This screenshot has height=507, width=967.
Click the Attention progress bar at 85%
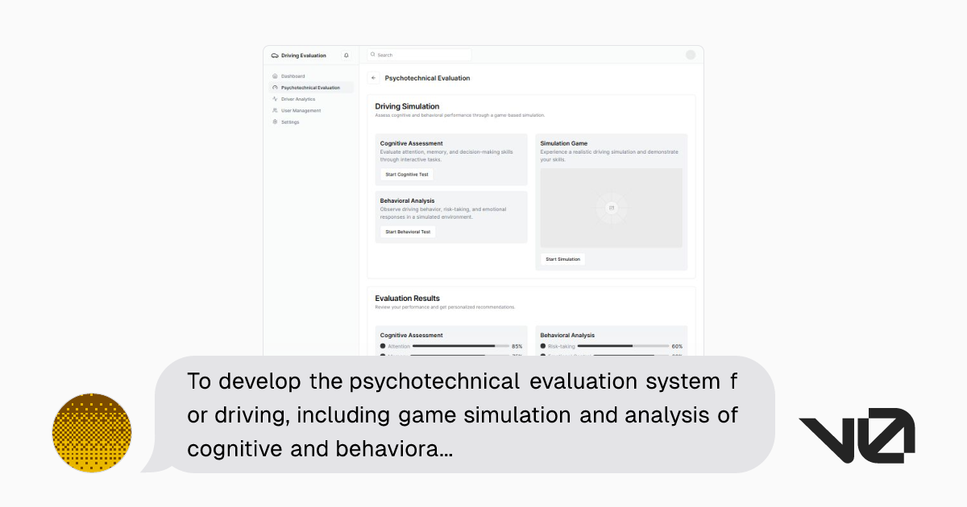[459, 345]
